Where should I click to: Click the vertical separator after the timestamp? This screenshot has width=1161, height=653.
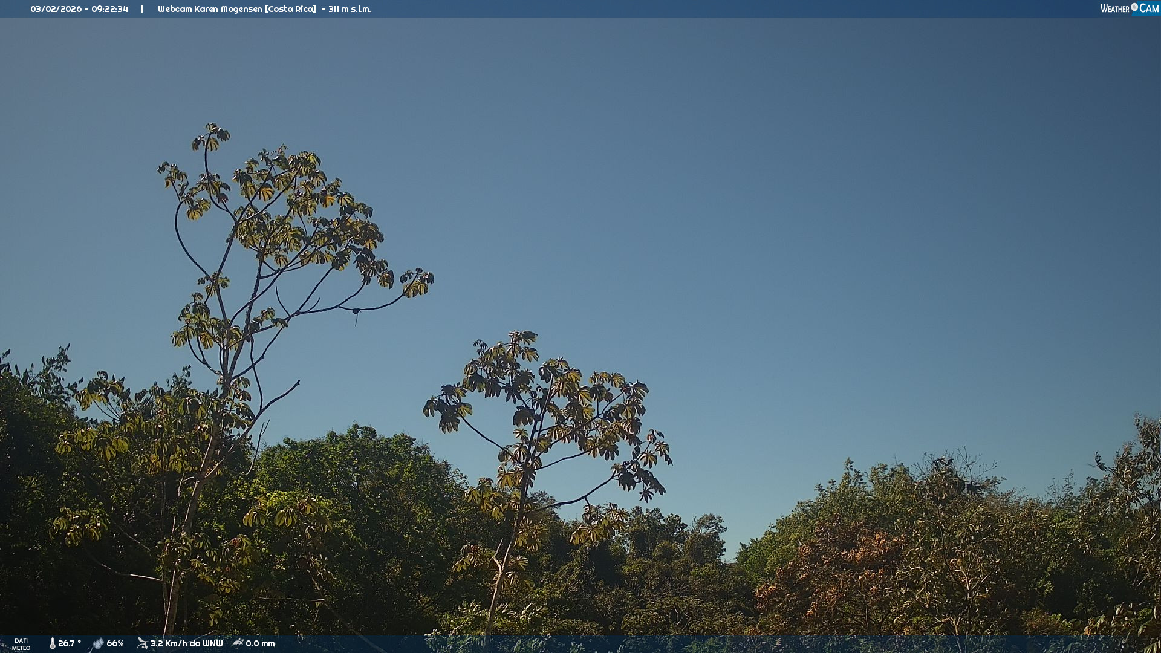tap(142, 9)
